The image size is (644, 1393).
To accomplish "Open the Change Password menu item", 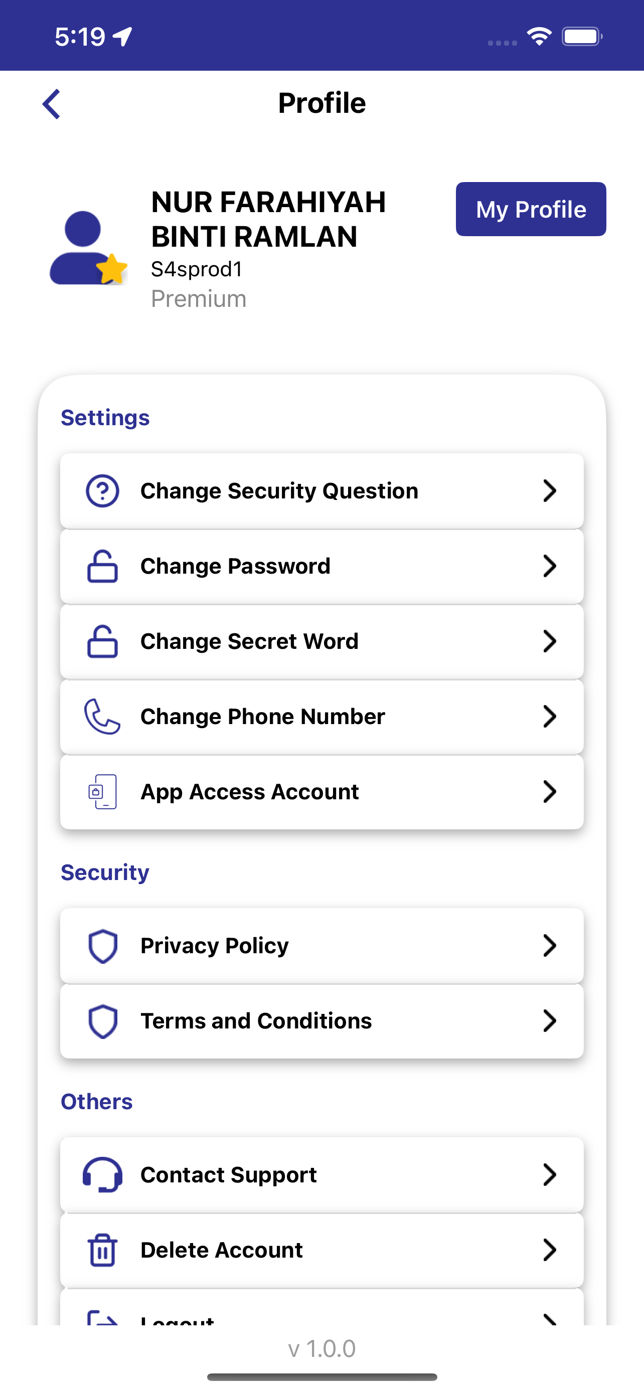I will tap(321, 566).
